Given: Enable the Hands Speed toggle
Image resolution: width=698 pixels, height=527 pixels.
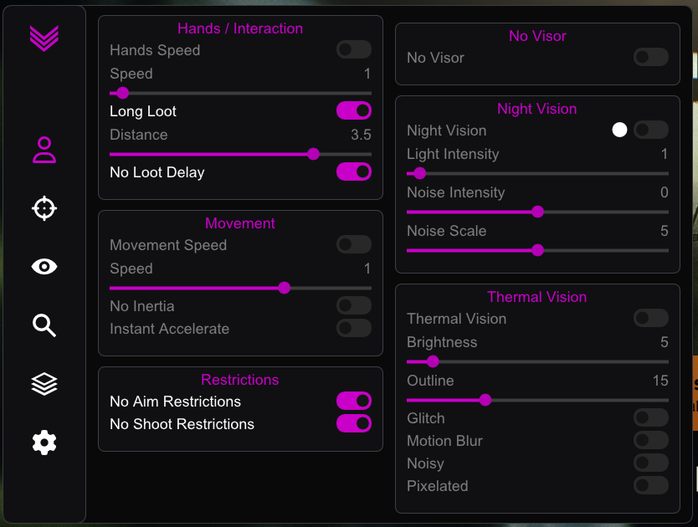Looking at the screenshot, I should point(354,49).
